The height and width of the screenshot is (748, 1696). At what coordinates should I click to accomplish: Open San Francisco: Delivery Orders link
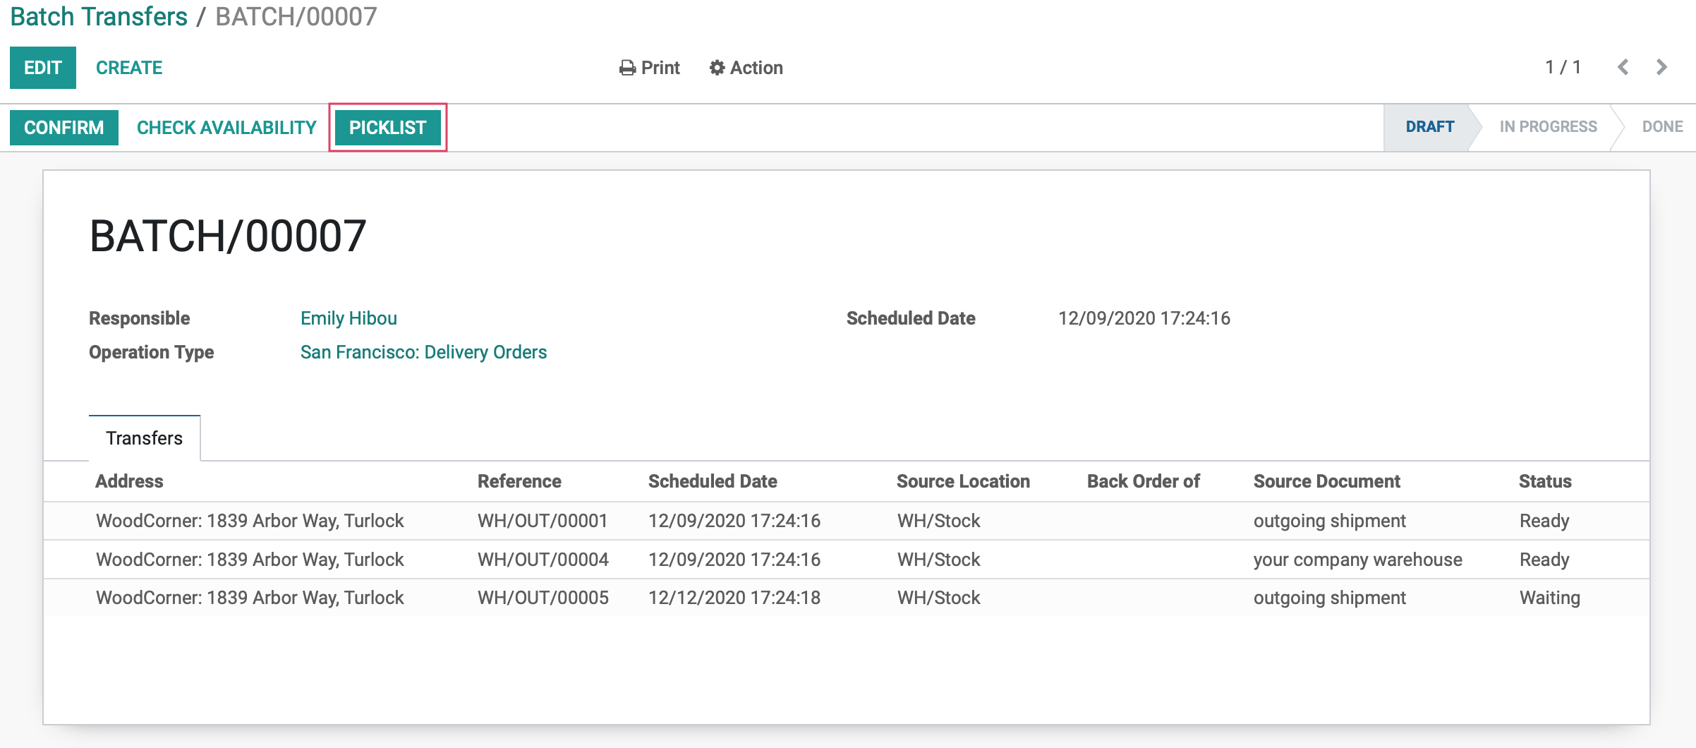coord(423,352)
